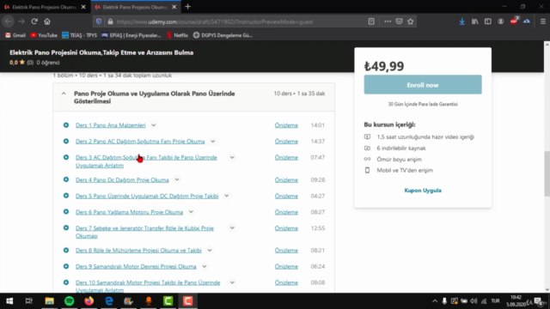Show site security lock info
Image resolution: width=550 pixels, height=309 pixels.
[x=111, y=21]
